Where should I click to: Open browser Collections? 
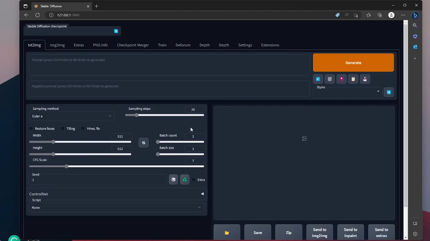[x=380, y=15]
